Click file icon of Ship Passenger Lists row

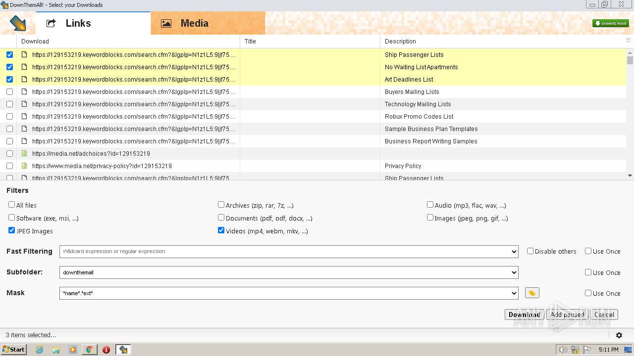pyautogui.click(x=24, y=54)
